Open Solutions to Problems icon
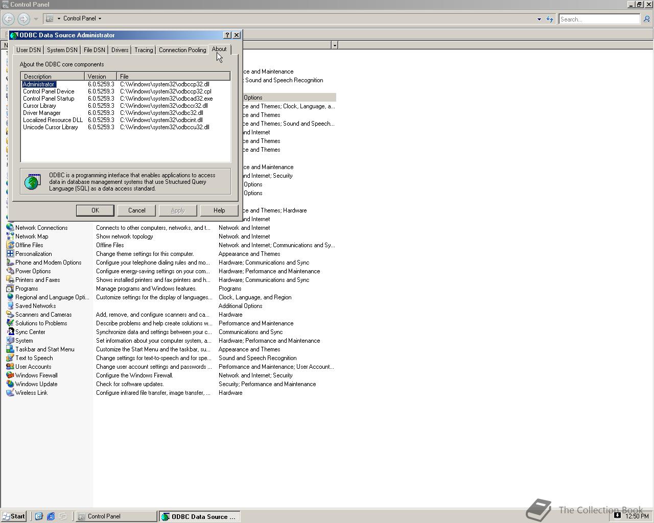Screen dimensions: 654x523 [10, 323]
